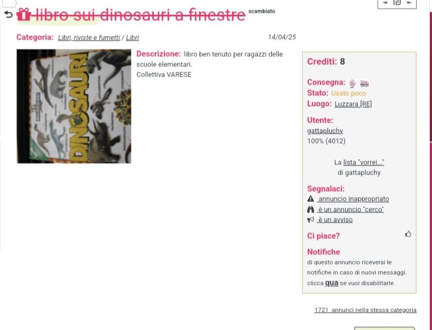Click the Usato poco state value
This screenshot has height=330, width=432.
(x=348, y=93)
